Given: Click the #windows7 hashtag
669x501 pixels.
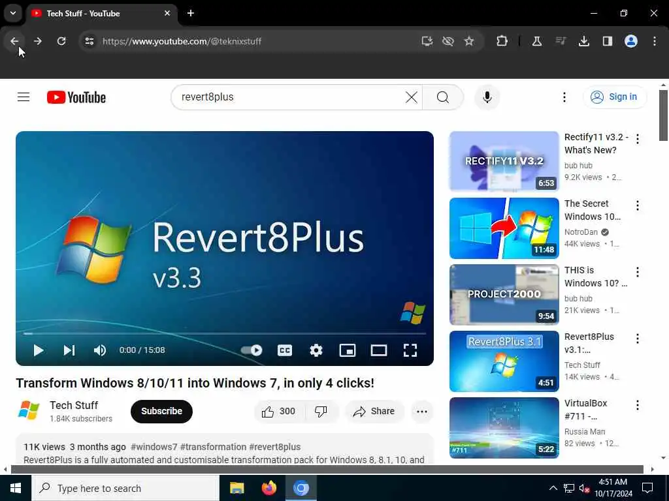Looking at the screenshot, I should [154, 447].
